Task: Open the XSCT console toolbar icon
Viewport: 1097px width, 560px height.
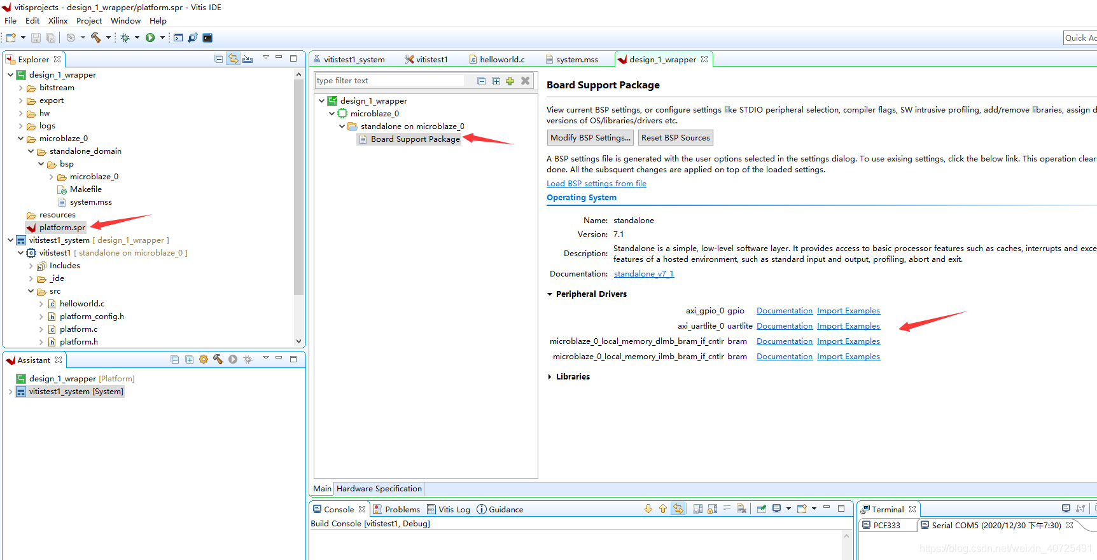Action: [178, 38]
